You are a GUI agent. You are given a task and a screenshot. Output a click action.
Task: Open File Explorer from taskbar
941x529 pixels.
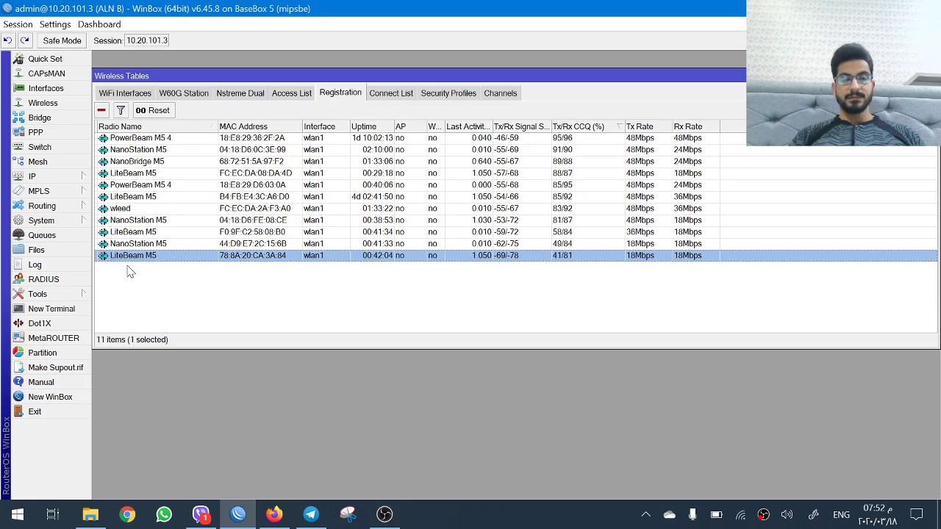90,514
